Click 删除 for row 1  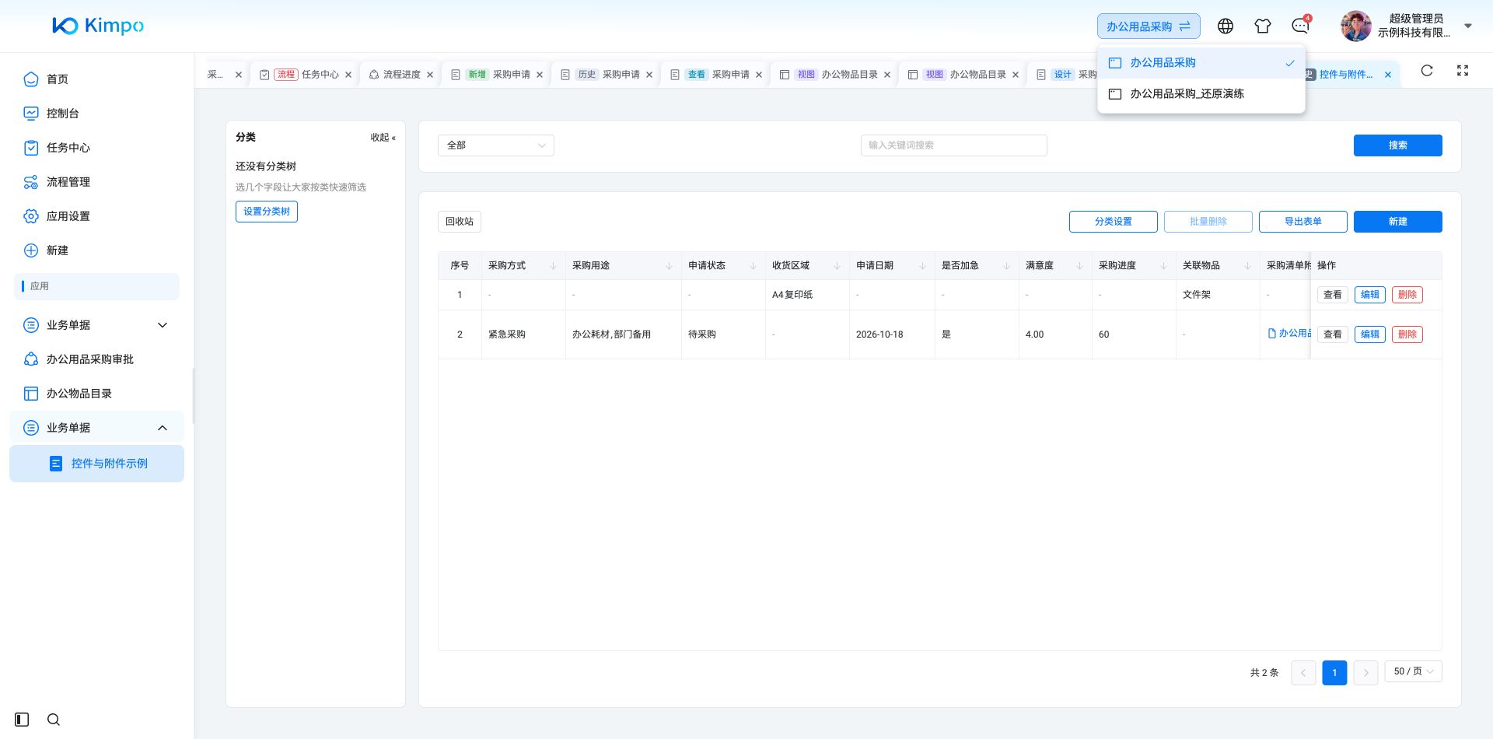click(1407, 295)
